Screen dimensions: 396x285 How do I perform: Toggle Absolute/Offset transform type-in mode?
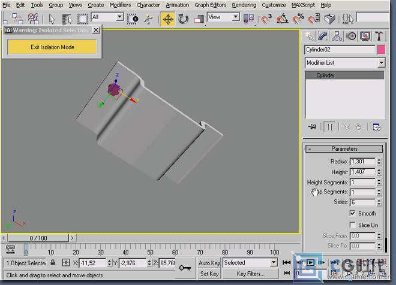66,263
